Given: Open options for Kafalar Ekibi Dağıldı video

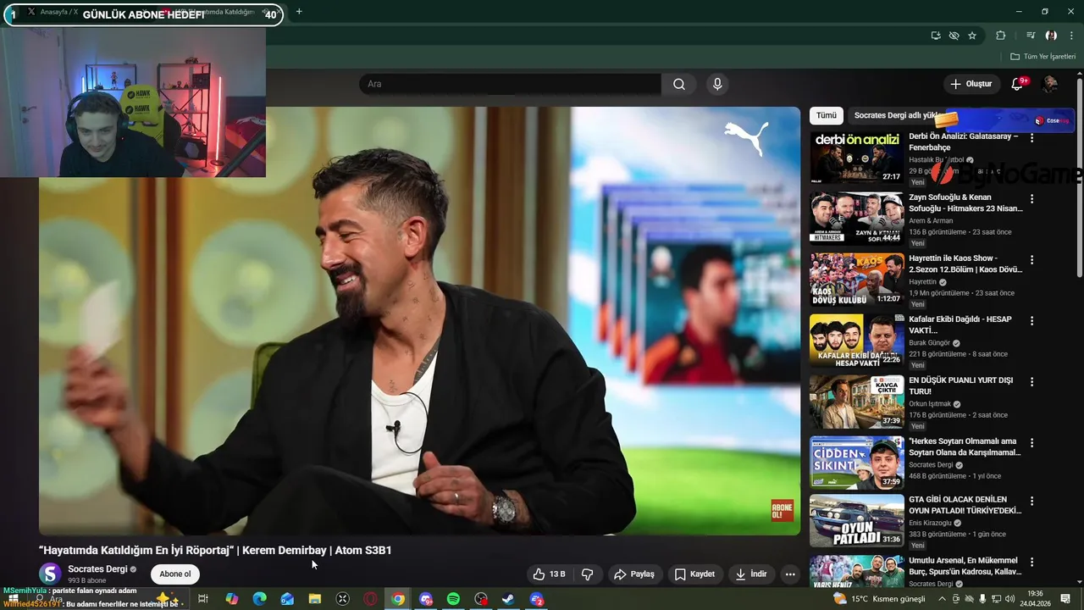Looking at the screenshot, I should (x=1031, y=321).
